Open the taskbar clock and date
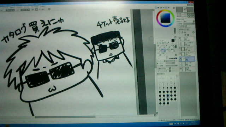The height and width of the screenshot is (127, 226). [x=194, y=123]
